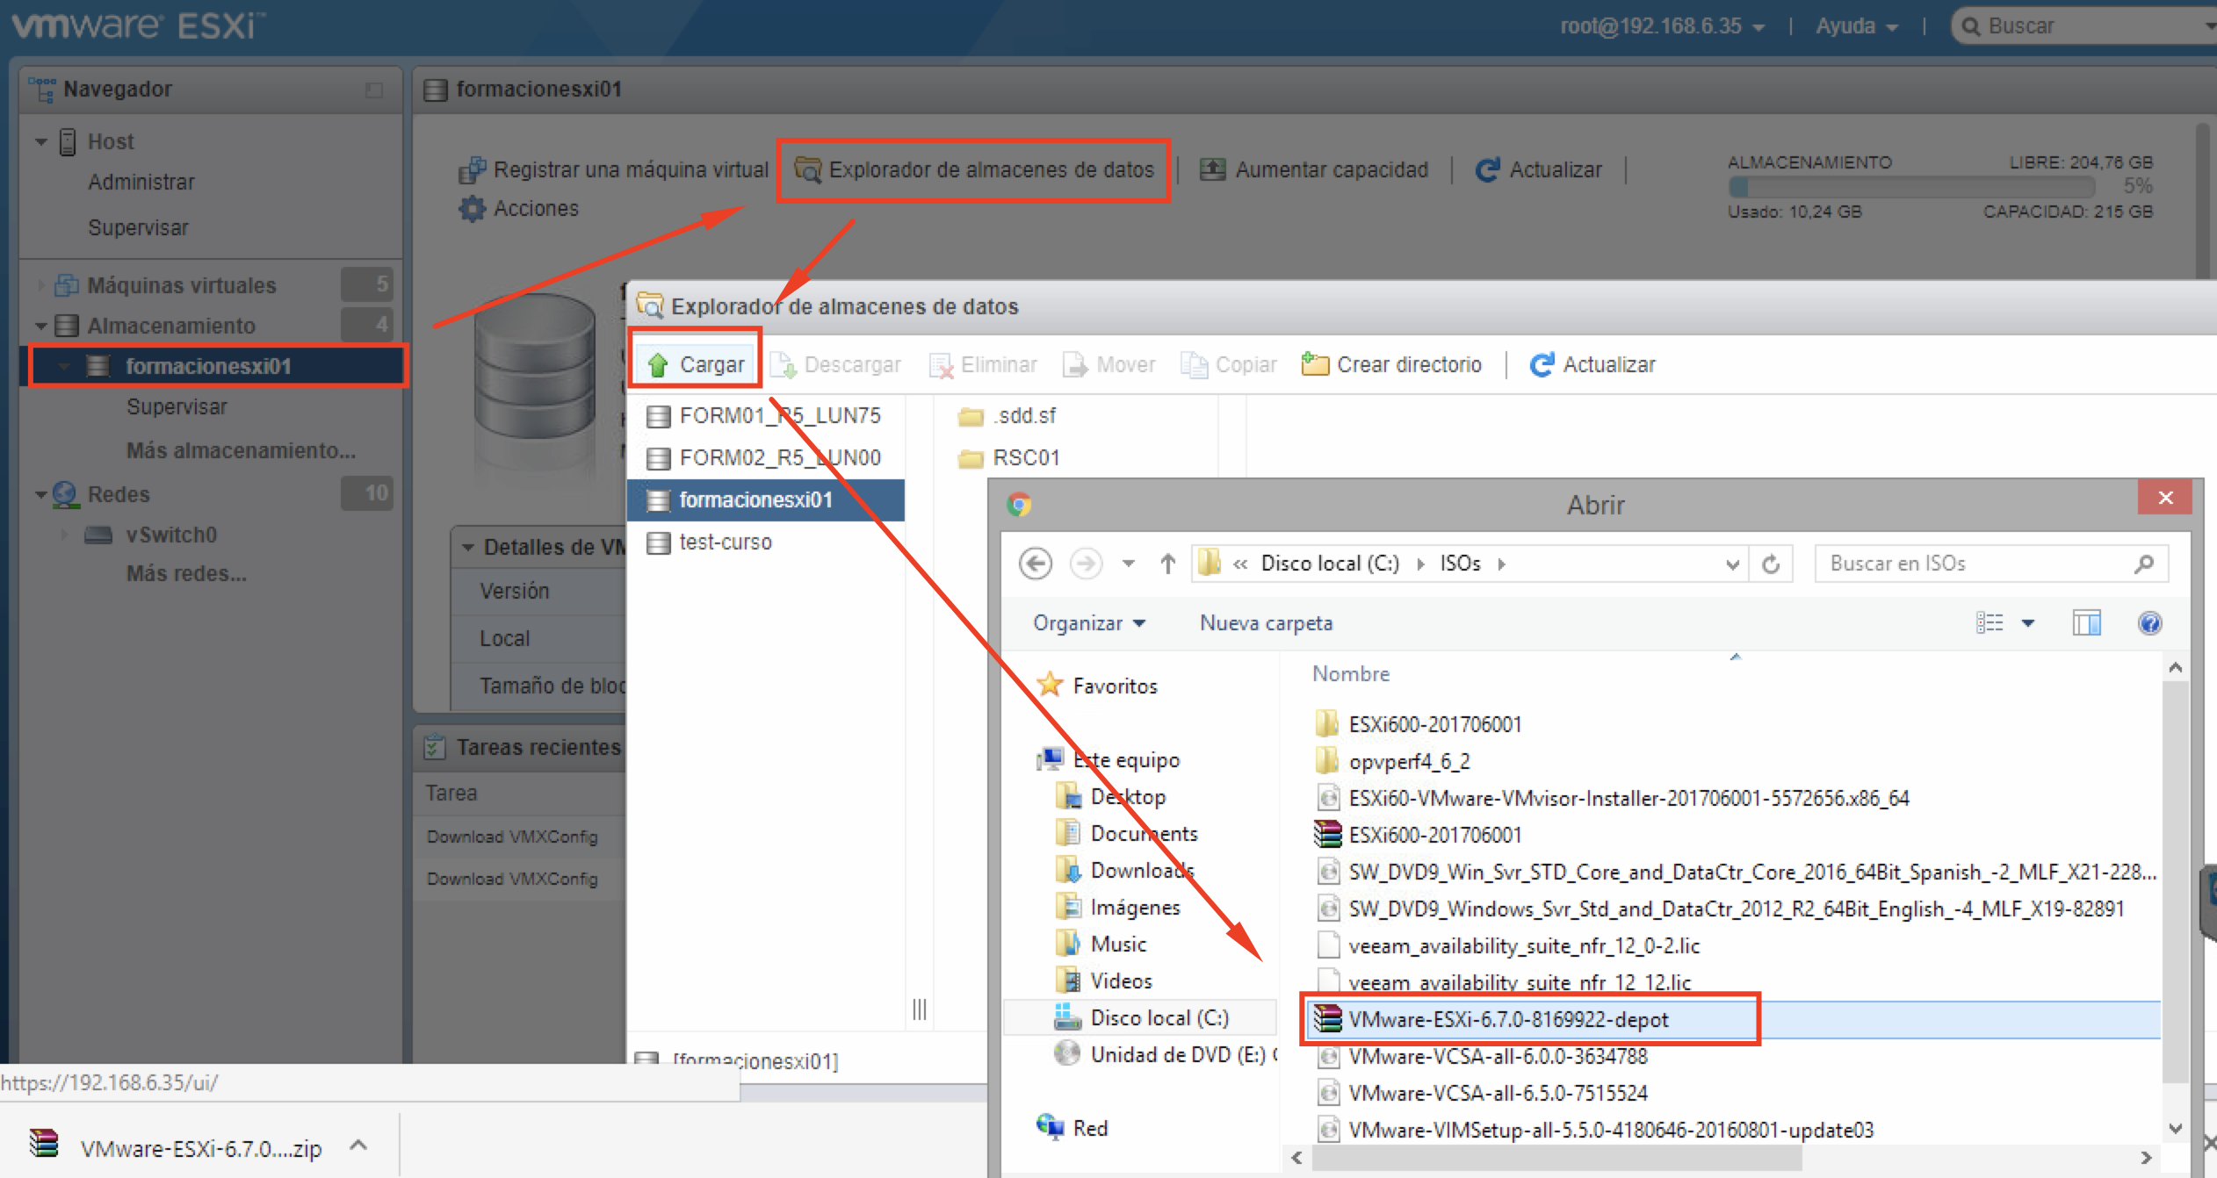2217x1178 pixels.
Task: Click the change view icon in Abrir
Action: tap(1990, 623)
